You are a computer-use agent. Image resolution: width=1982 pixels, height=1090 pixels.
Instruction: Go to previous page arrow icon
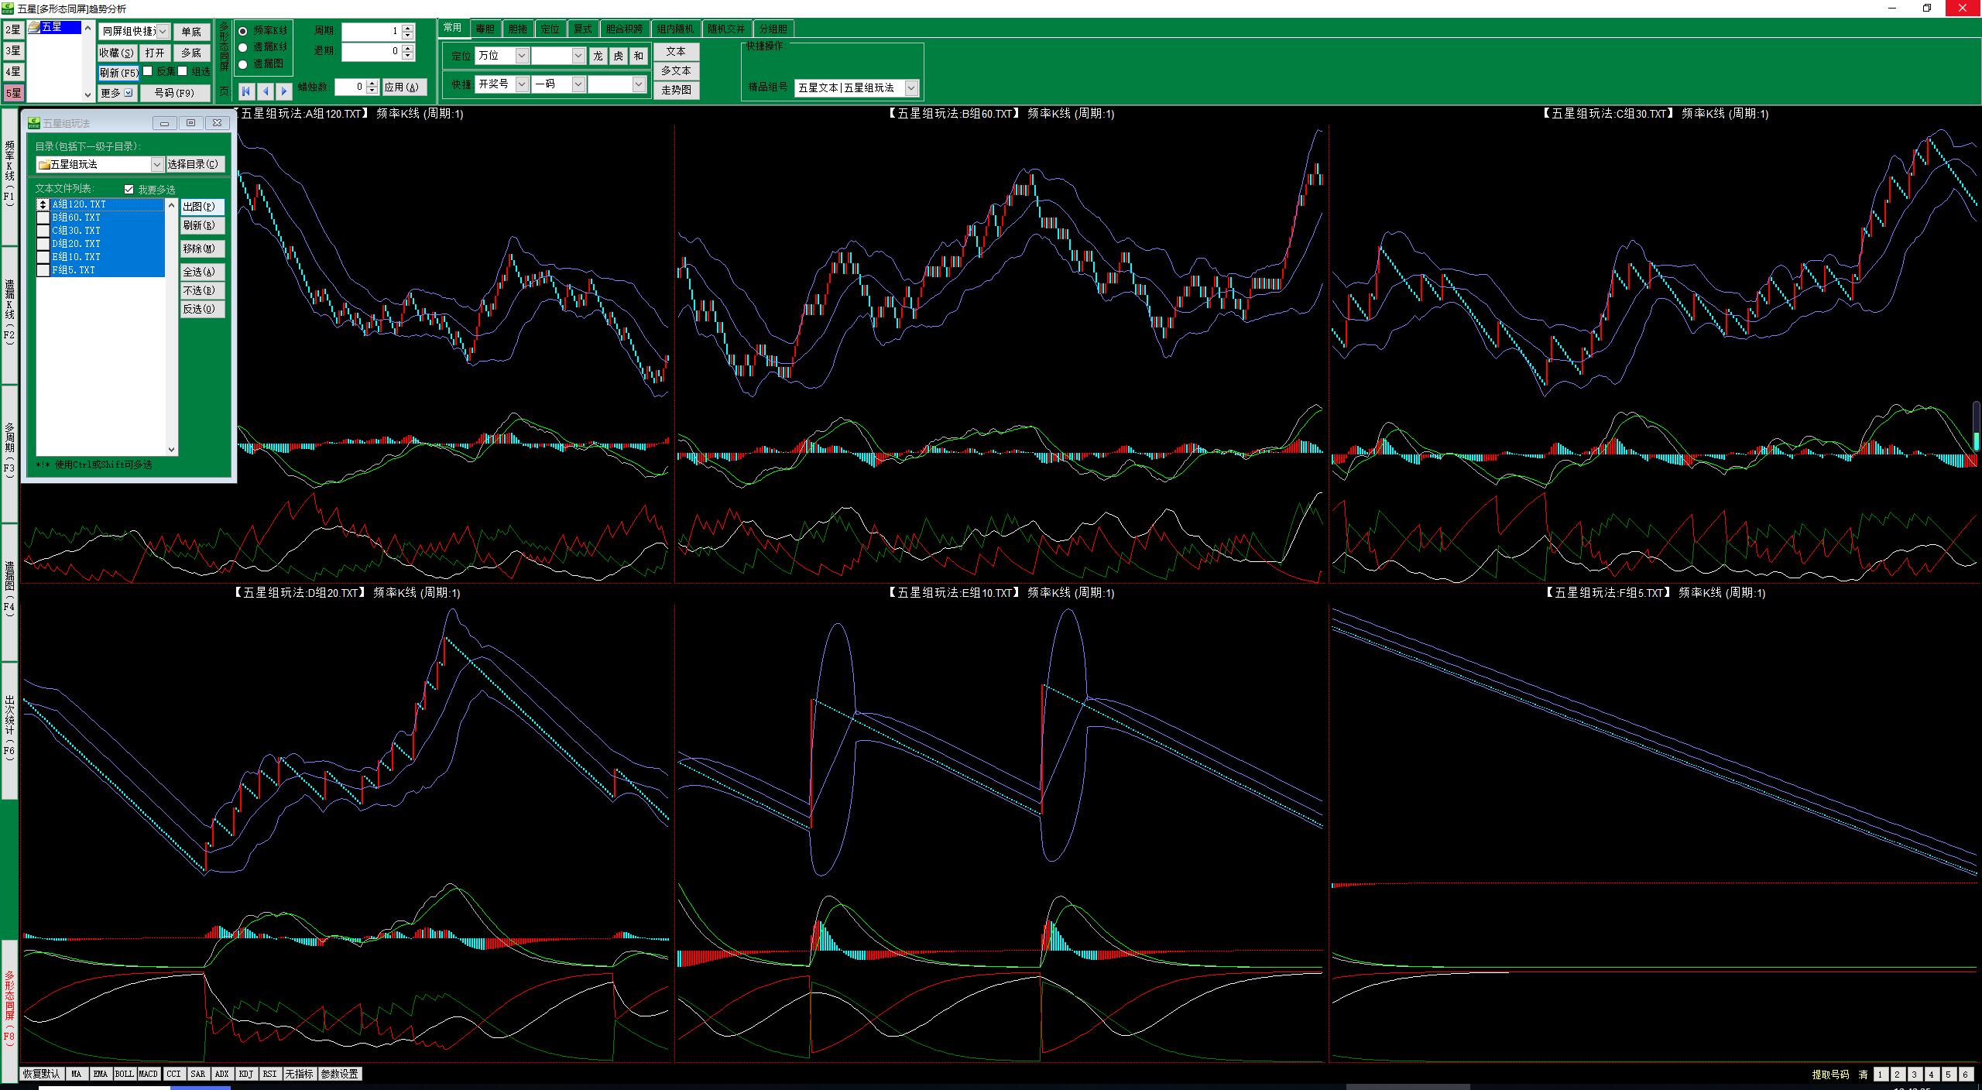point(266,91)
